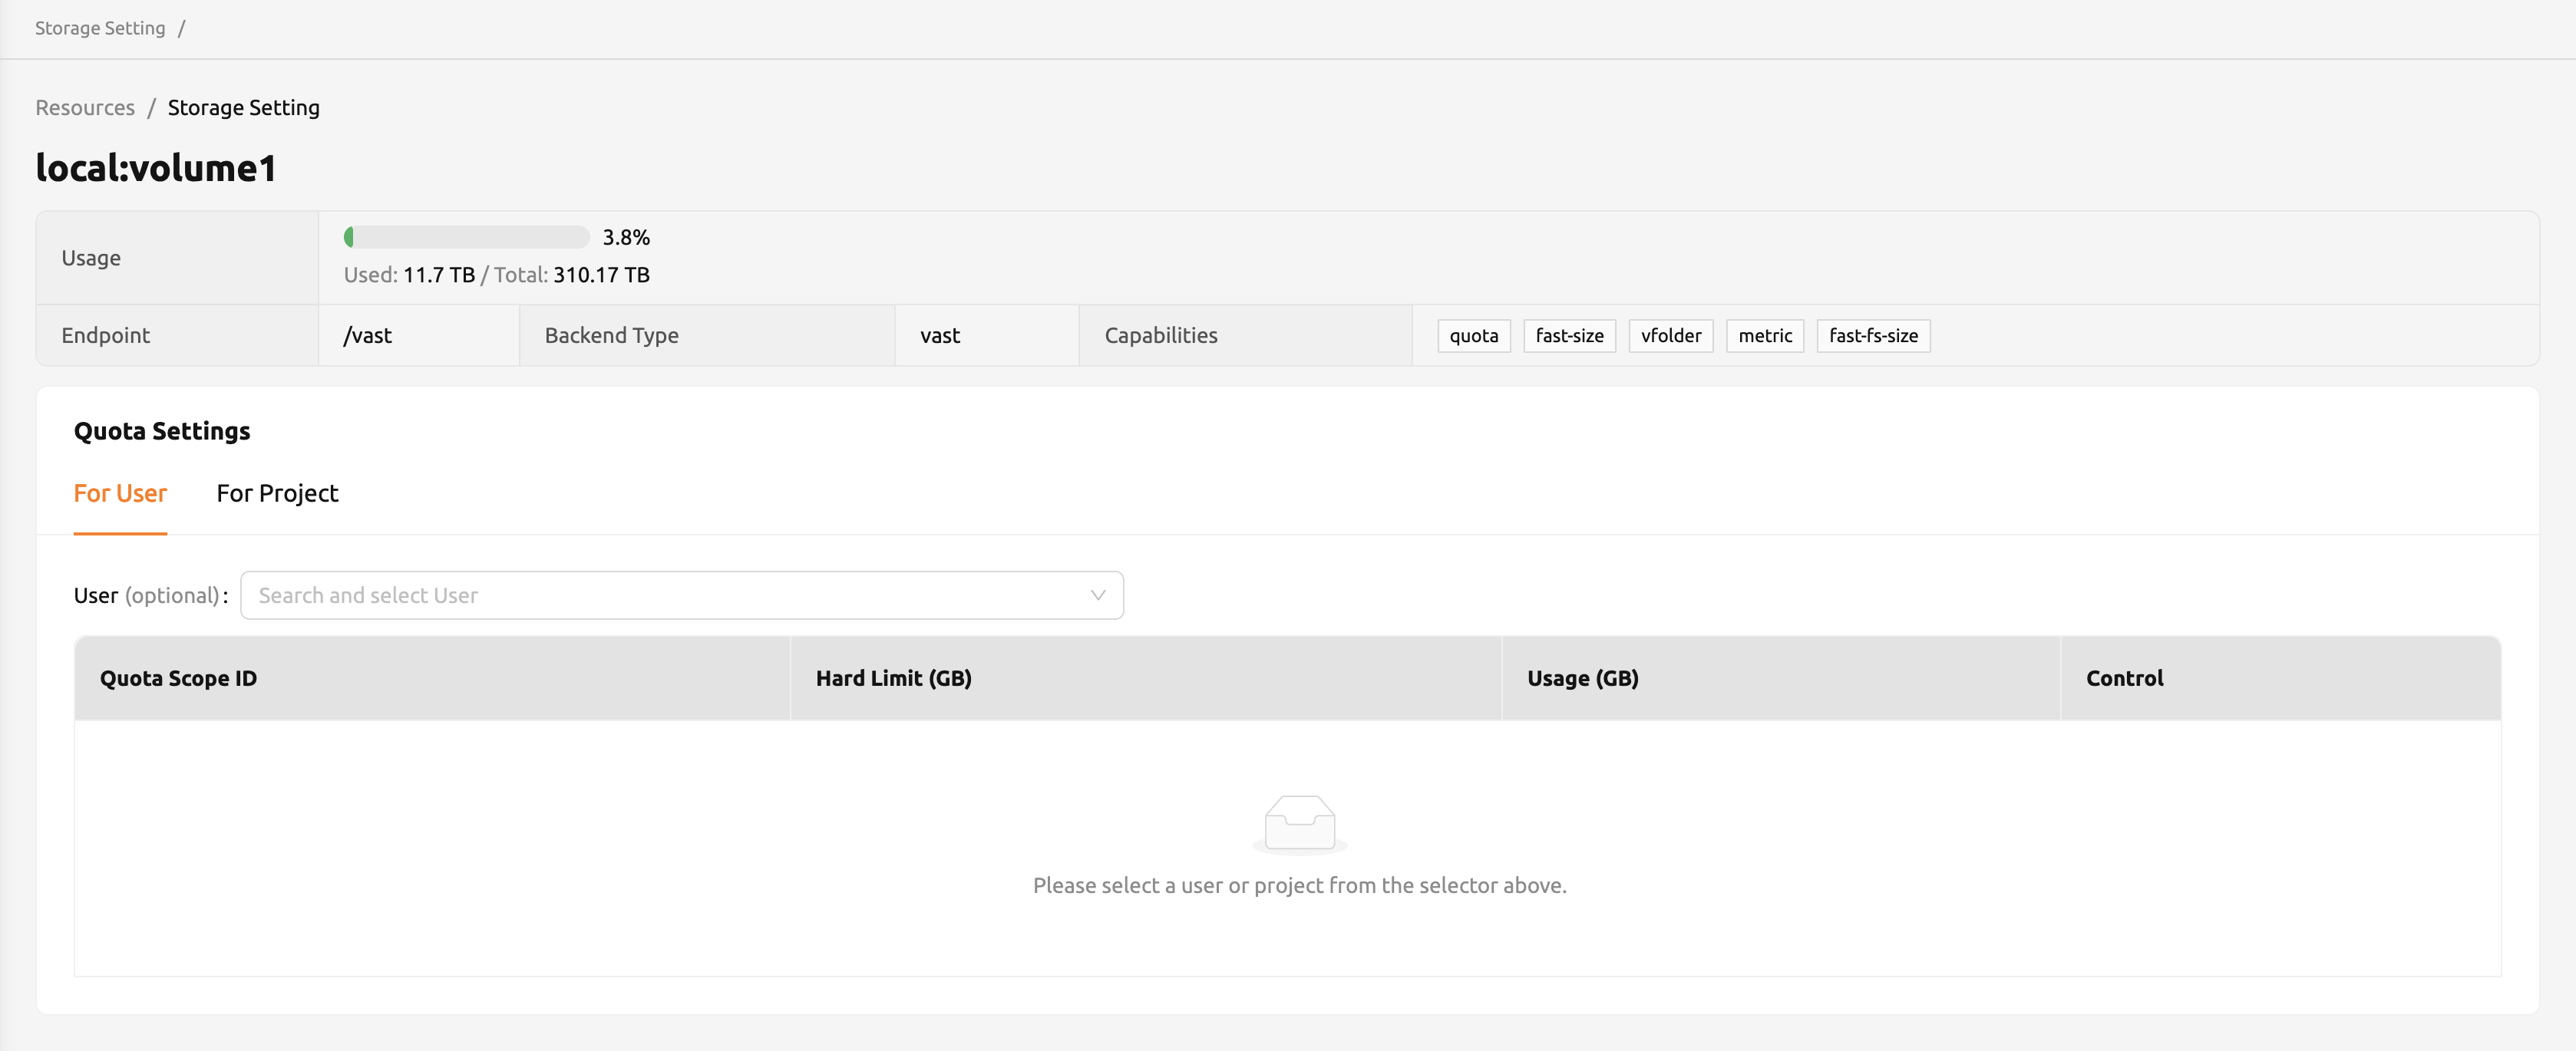Screen dimensions: 2576x1051
Task: Click the storage usage progress bar
Action: 466,238
